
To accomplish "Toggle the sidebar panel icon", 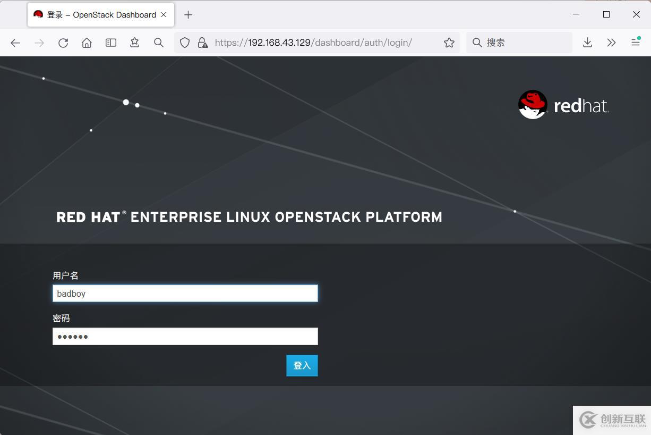I will pyautogui.click(x=111, y=43).
